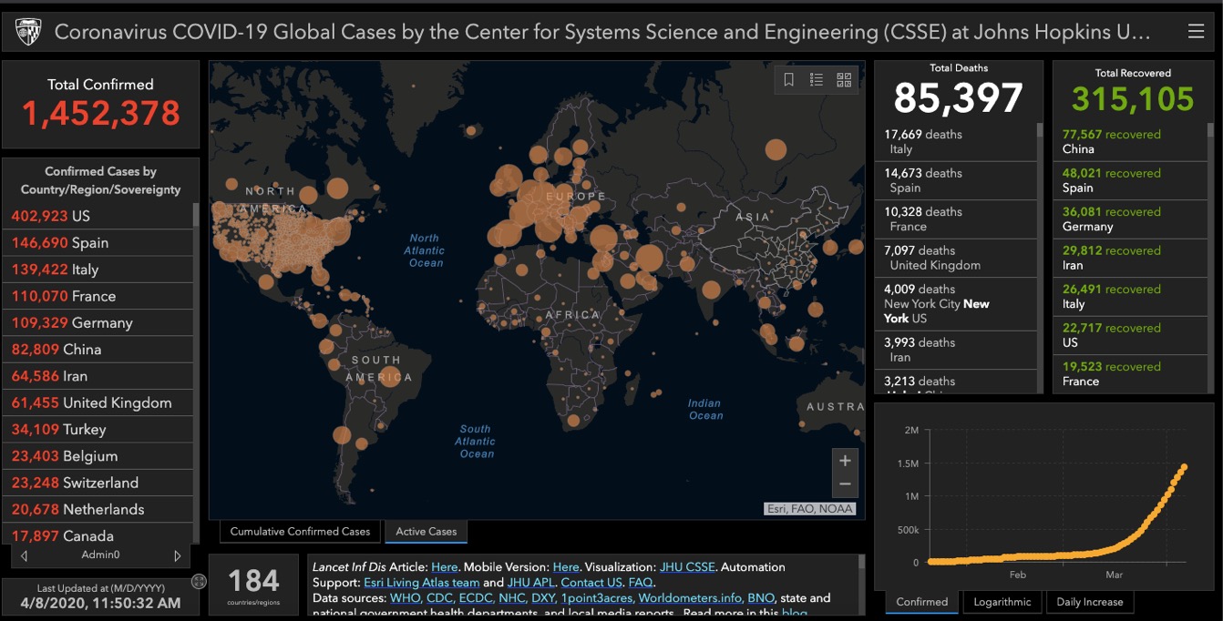Open the 1point3acres link
1223x621 pixels.
tap(597, 598)
